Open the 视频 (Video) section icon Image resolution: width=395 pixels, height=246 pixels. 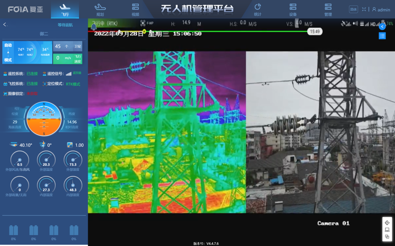[135, 10]
